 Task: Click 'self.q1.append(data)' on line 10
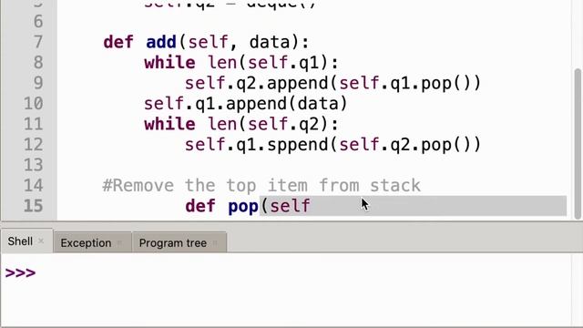[x=245, y=103]
